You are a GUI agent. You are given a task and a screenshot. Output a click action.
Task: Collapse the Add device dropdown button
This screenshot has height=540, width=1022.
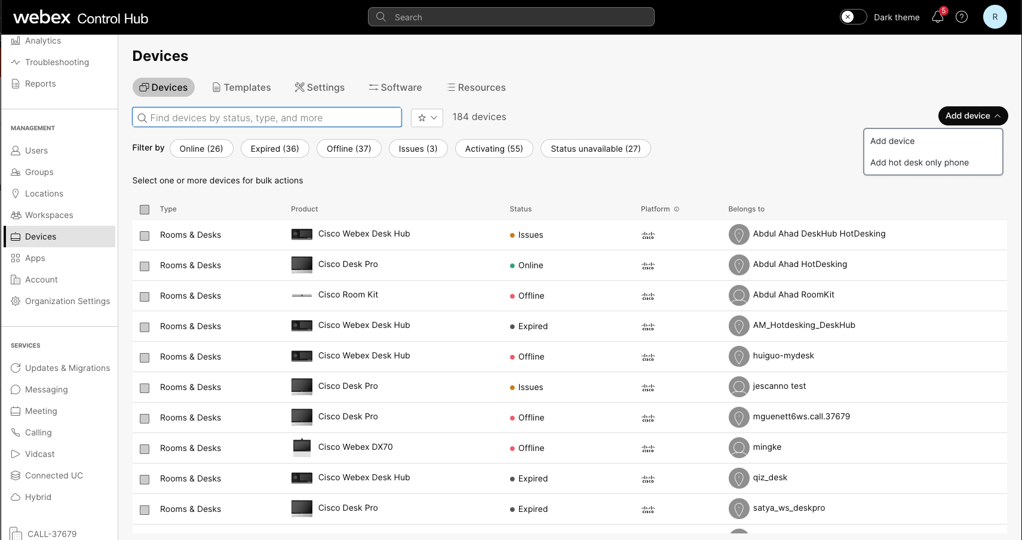pos(973,116)
